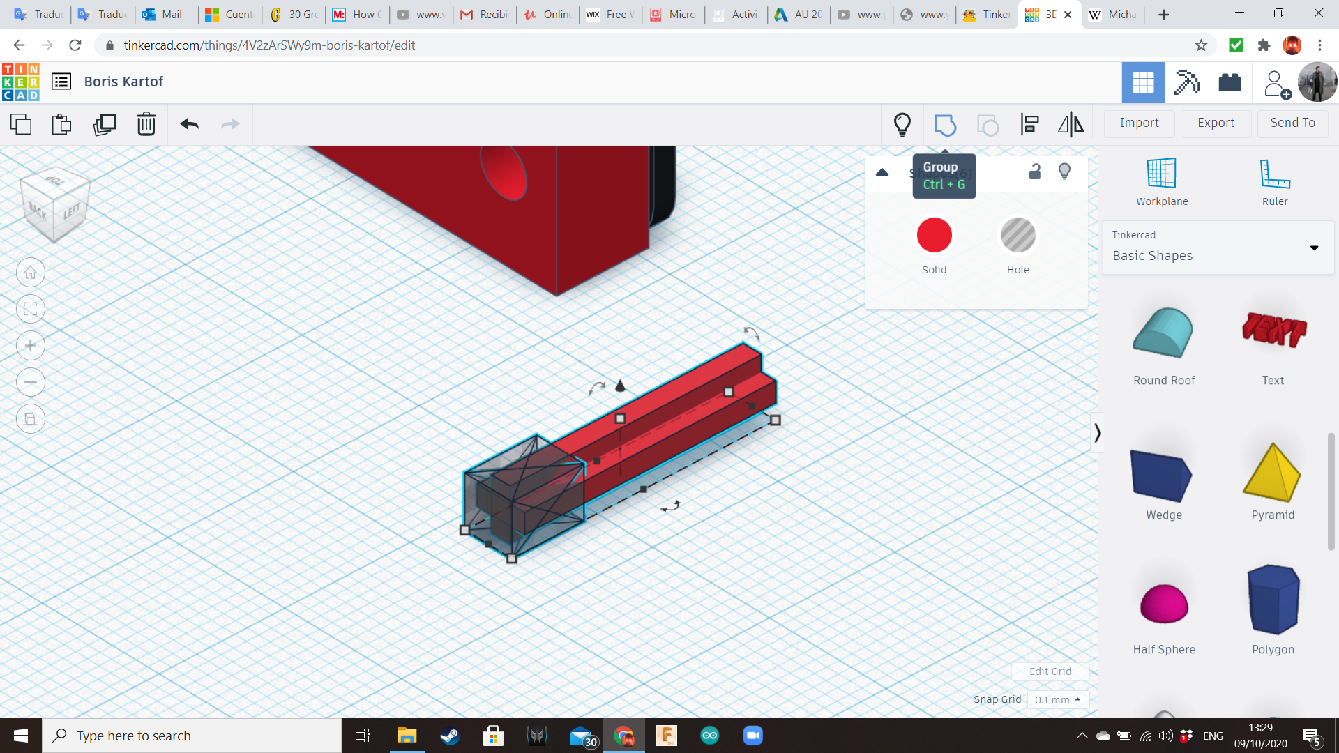Click the Home view button
The width and height of the screenshot is (1339, 753).
(31, 273)
